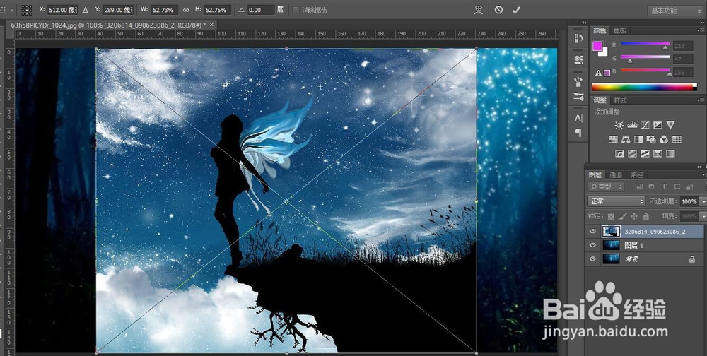Toggle relative positioning triangle icon
The width and height of the screenshot is (707, 356).
(86, 10)
